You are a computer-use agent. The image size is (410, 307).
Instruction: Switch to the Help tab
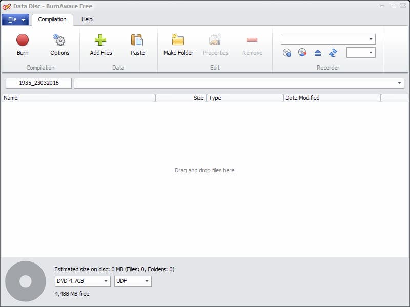coord(87,19)
